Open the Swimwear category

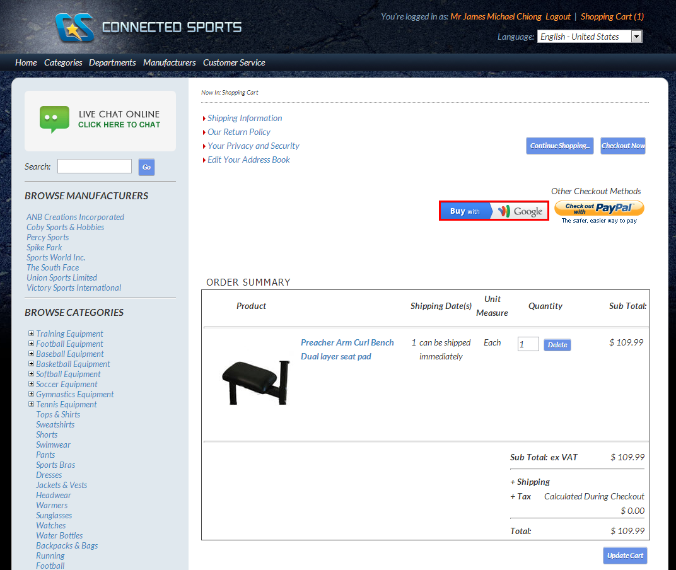(53, 445)
